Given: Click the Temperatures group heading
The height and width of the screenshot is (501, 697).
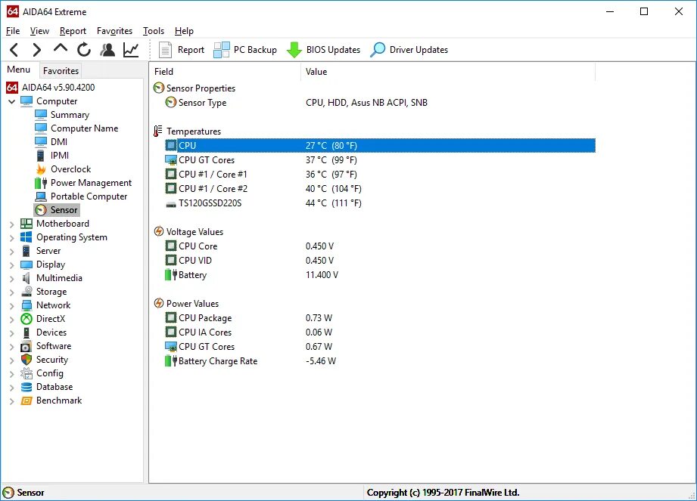Looking at the screenshot, I should (187, 131).
